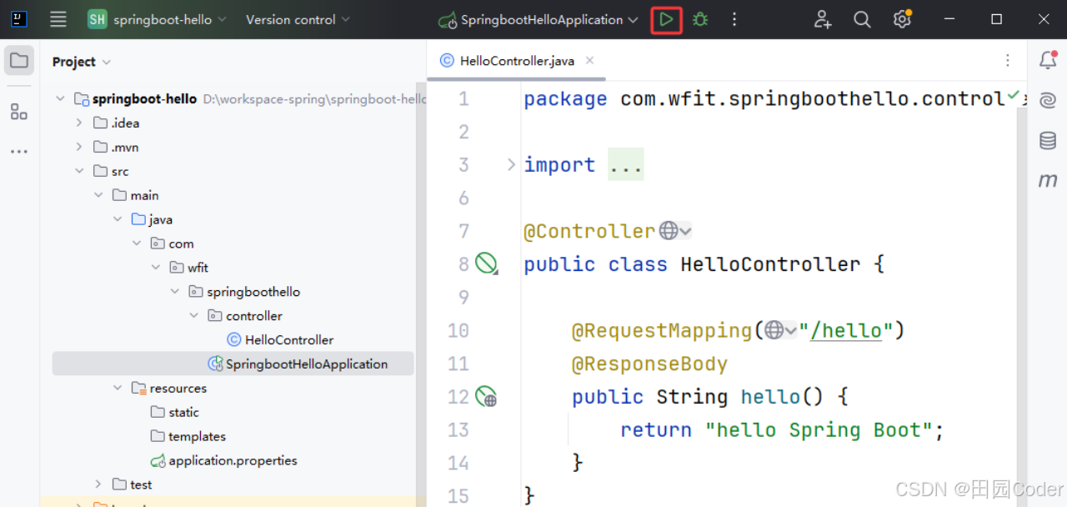Open more run actions (three dots)
The width and height of the screenshot is (1067, 507).
click(x=734, y=19)
